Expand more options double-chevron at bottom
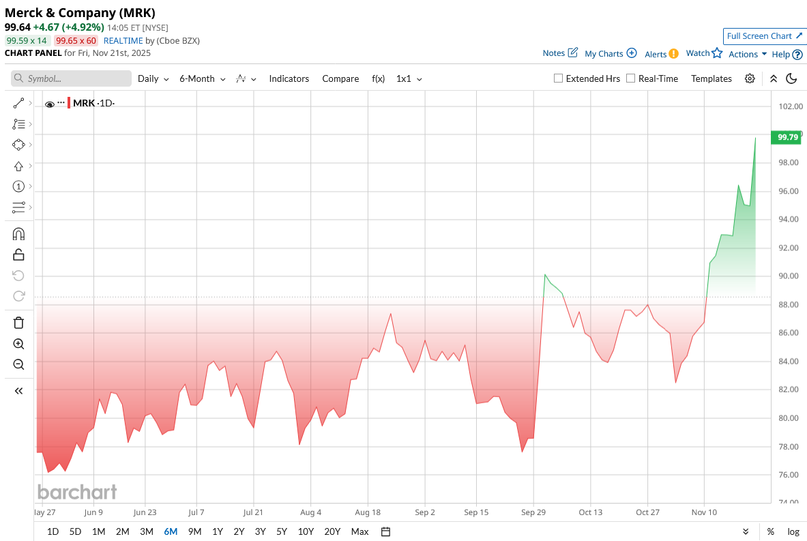This screenshot has width=807, height=541. click(746, 531)
